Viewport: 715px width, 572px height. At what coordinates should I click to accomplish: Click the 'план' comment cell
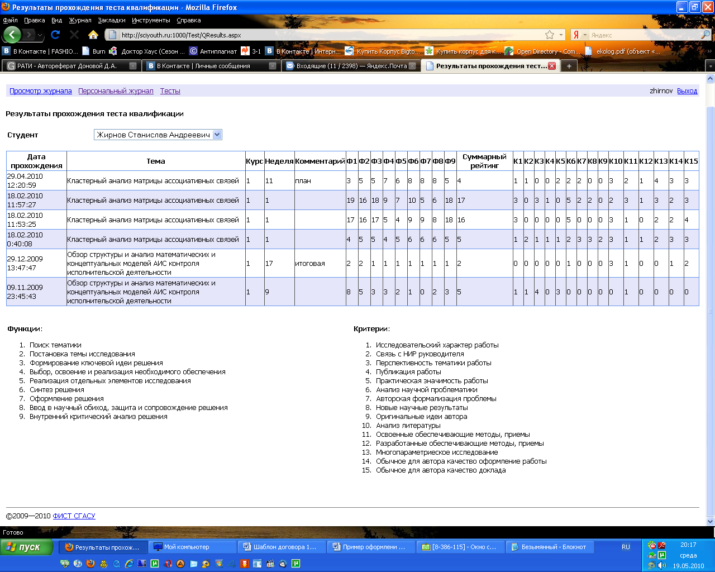320,180
